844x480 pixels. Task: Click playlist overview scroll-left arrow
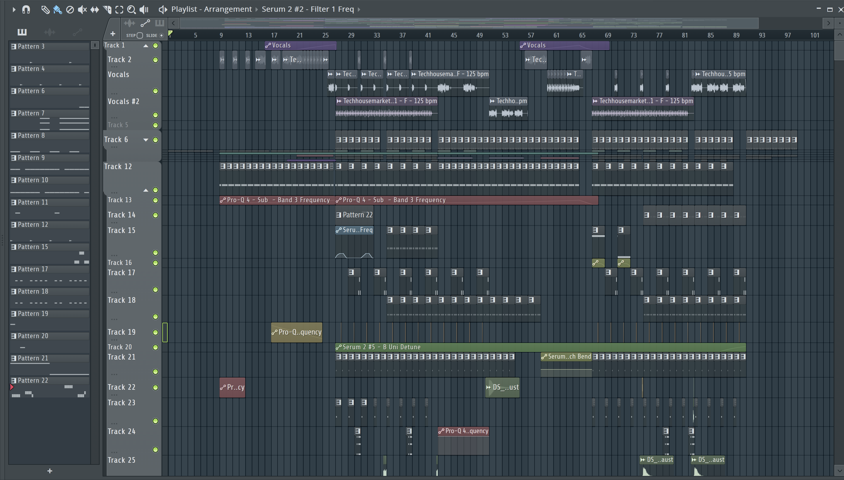(173, 23)
